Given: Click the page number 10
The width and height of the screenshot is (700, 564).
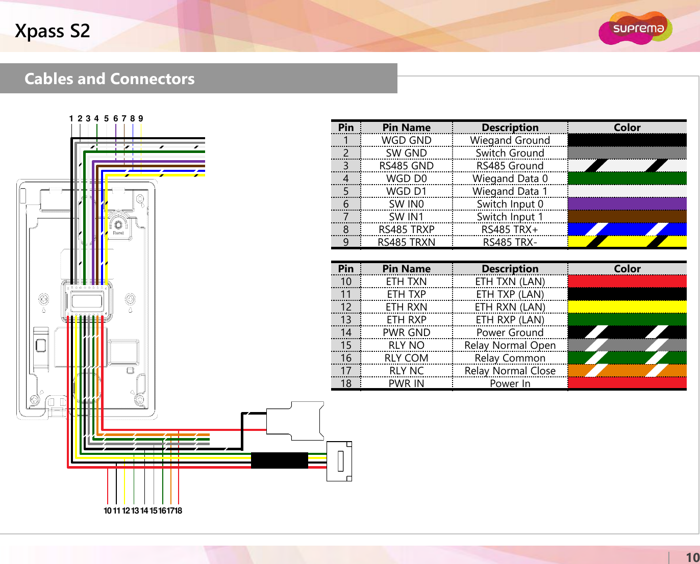Looking at the screenshot, I should tap(692, 557).
